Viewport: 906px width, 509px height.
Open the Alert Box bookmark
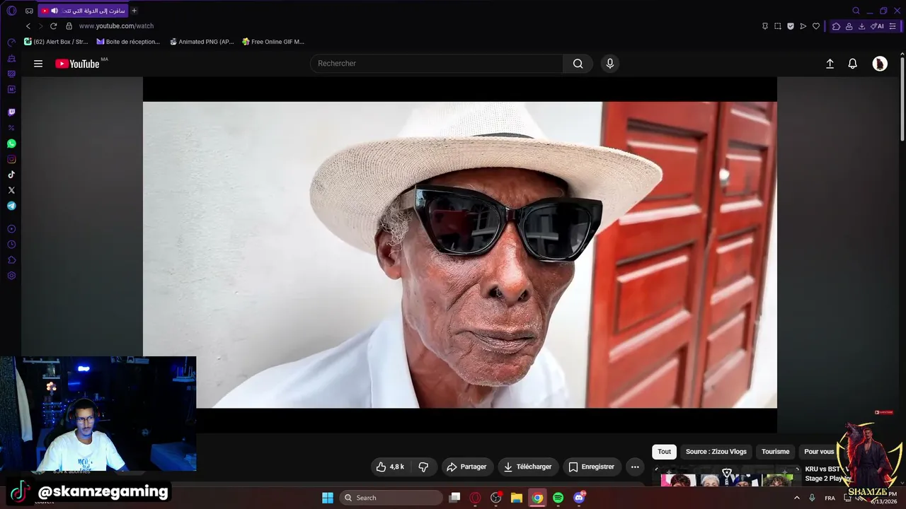pos(56,42)
